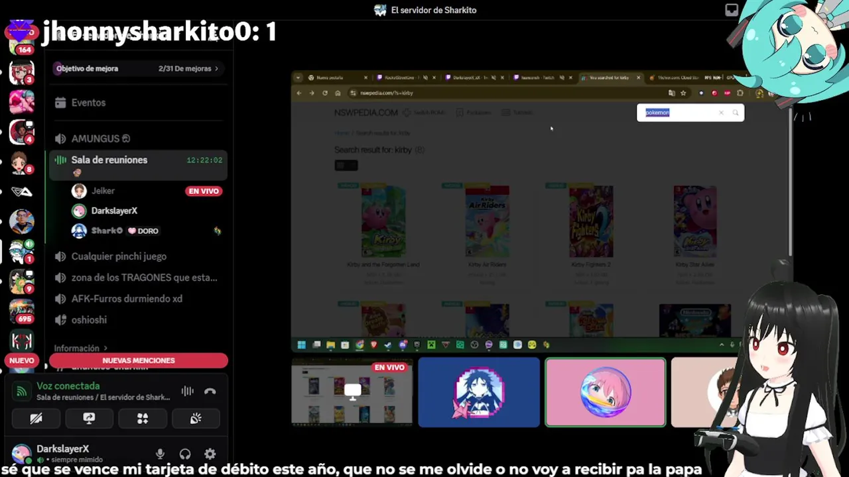
Task: Open DarkslayerX avatar in user panel
Action: pyautogui.click(x=21, y=454)
